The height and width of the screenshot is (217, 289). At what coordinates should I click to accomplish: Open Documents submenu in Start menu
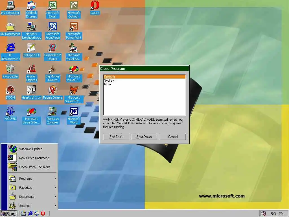pos(33,197)
